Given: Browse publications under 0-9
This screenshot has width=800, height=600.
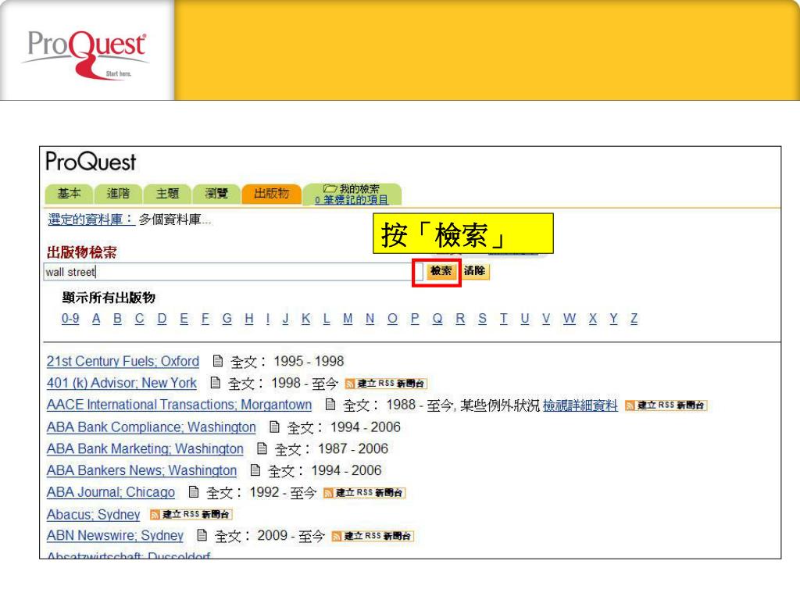Looking at the screenshot, I should 70,319.
